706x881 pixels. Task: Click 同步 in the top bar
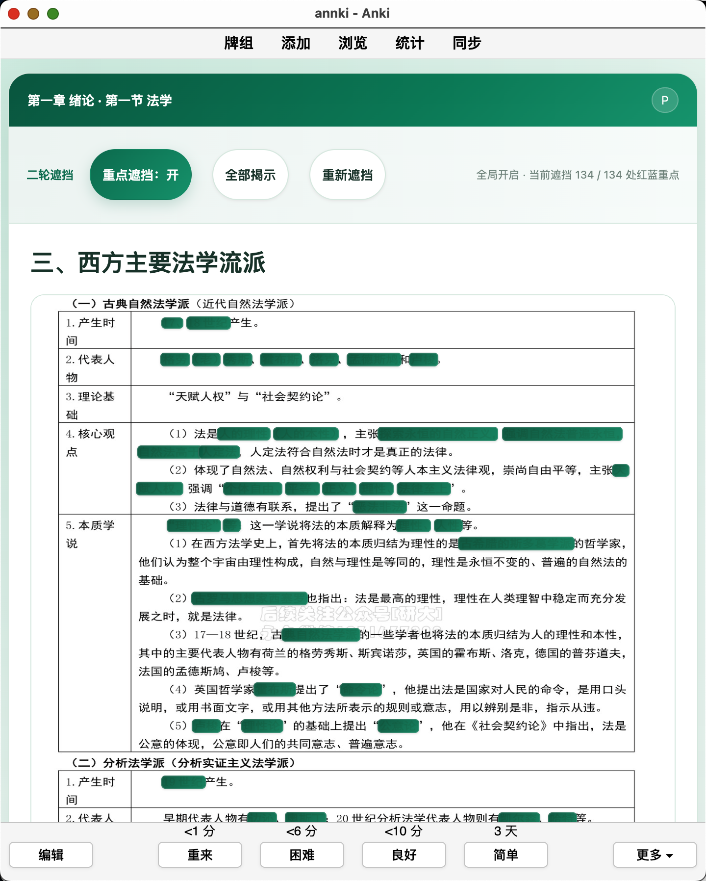coord(467,43)
